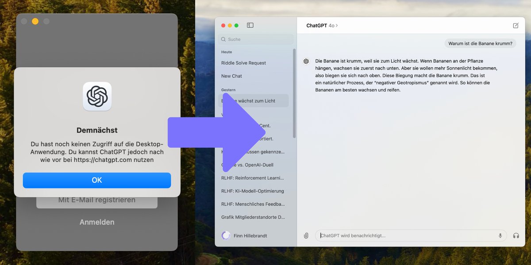Start dictation with the microphone icon
Viewport: 531px width, 265px height.
coord(500,236)
